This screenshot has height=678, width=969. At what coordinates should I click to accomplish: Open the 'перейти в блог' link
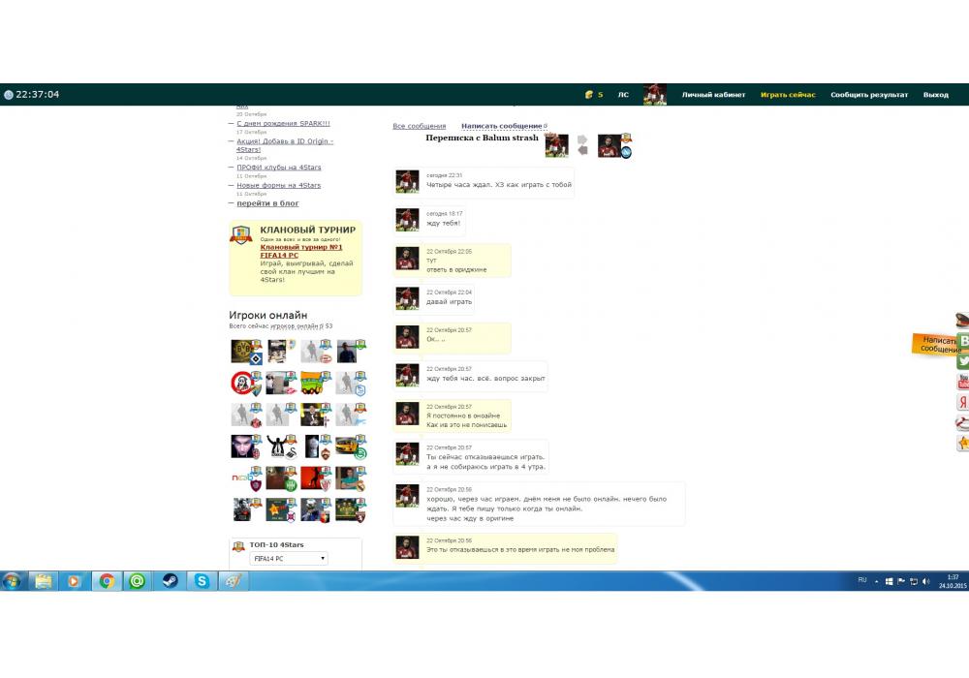coord(267,203)
